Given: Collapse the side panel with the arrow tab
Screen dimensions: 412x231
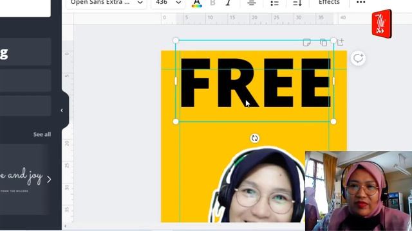Looking at the screenshot, I should (62, 110).
